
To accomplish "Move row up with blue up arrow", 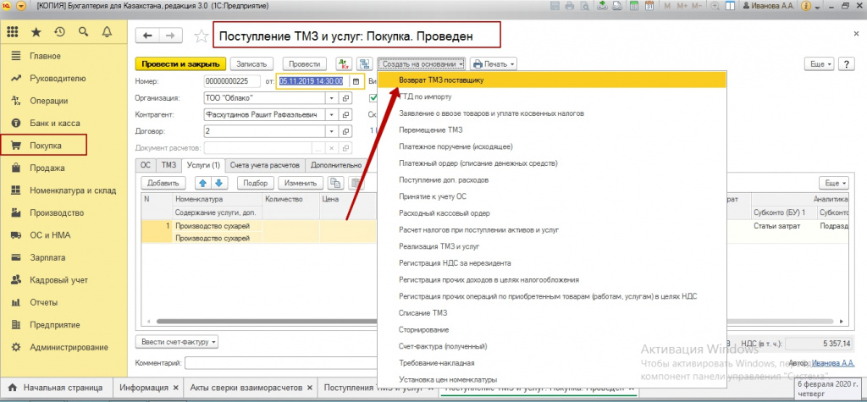I will point(203,183).
